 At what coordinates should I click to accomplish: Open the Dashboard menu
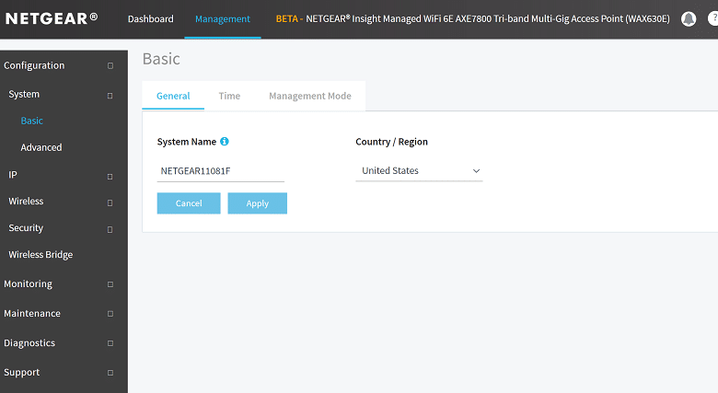point(151,18)
